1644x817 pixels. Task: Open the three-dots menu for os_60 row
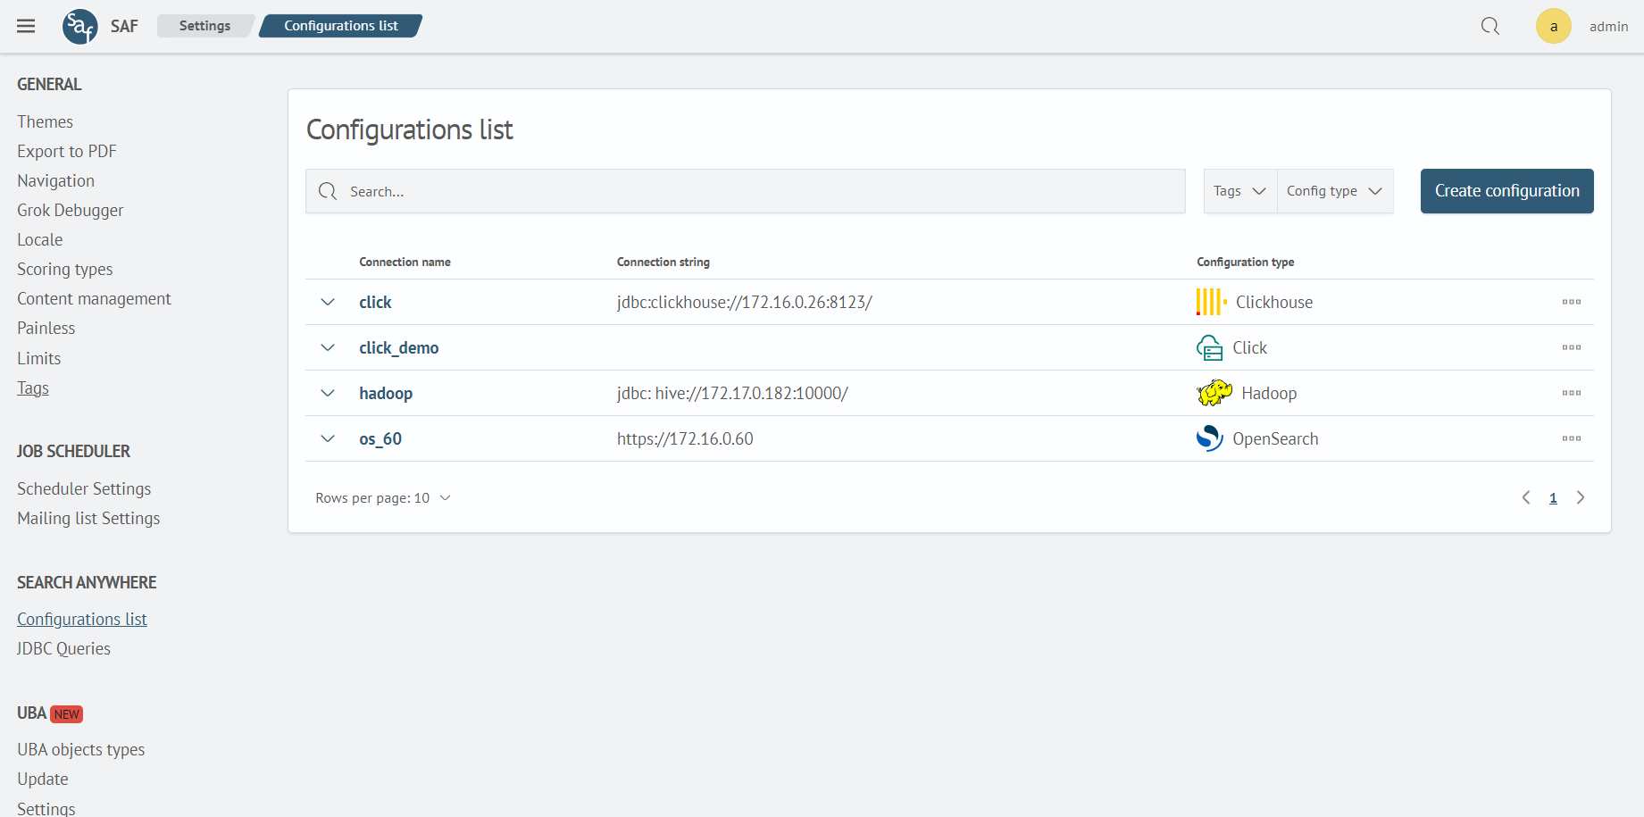[1571, 438]
